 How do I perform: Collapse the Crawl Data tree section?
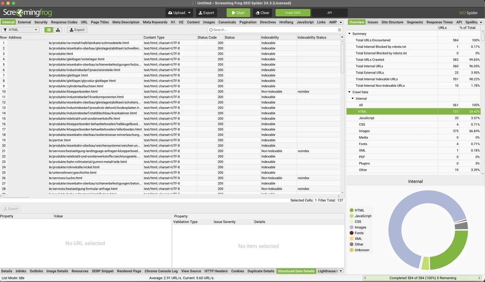click(350, 92)
